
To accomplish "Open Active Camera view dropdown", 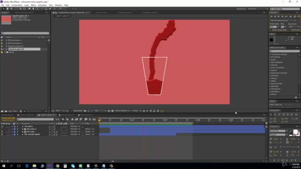I will coord(122,111).
